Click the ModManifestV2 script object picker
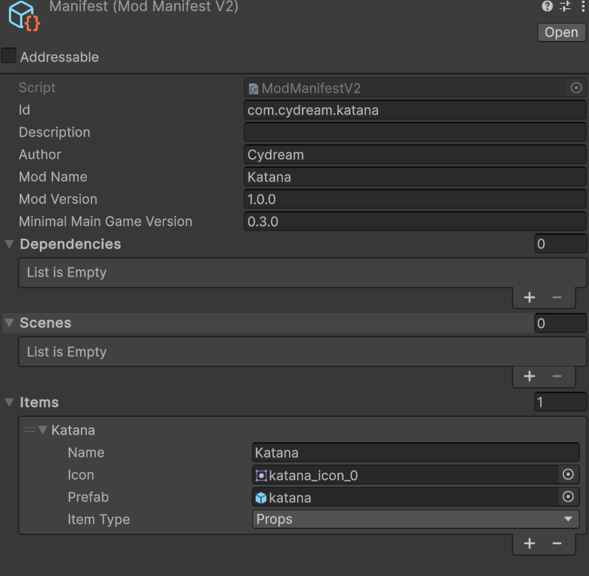This screenshot has width=589, height=576. pyautogui.click(x=576, y=88)
